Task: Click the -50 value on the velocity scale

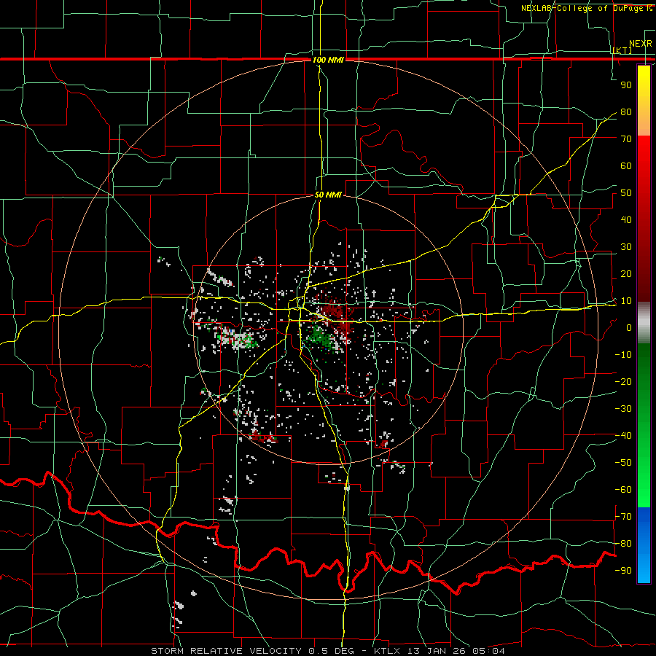Action: [623, 463]
